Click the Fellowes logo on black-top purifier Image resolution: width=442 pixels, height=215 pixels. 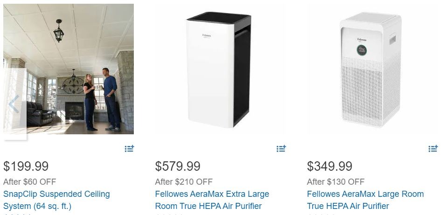[207, 35]
